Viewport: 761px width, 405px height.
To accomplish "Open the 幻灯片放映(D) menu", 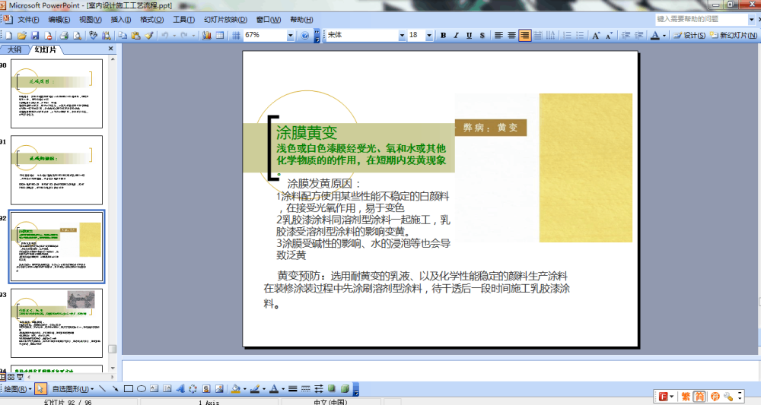I will (x=226, y=20).
